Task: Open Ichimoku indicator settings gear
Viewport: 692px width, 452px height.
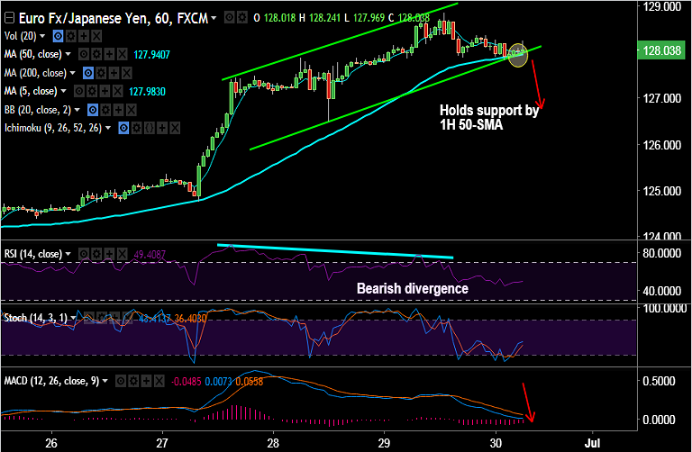Action: (x=137, y=129)
